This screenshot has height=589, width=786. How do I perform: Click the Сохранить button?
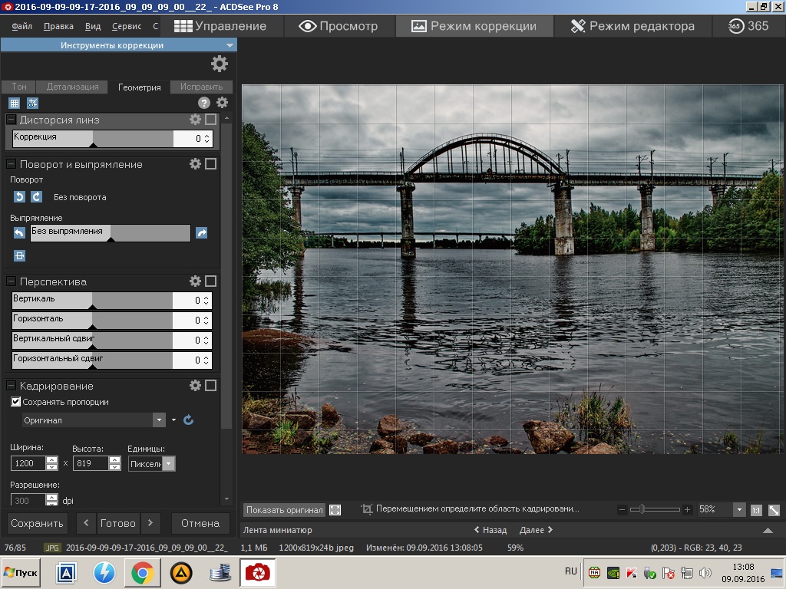tap(37, 523)
